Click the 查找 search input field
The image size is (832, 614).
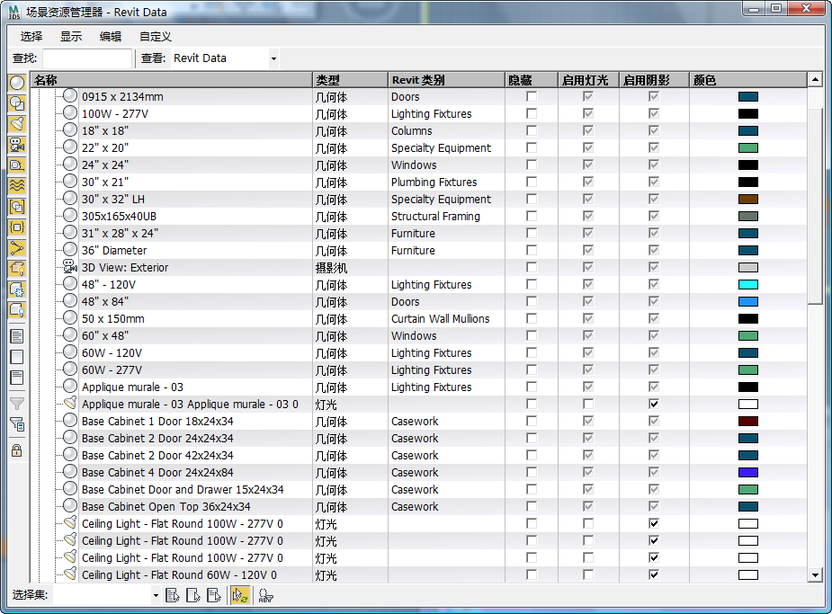coord(87,58)
